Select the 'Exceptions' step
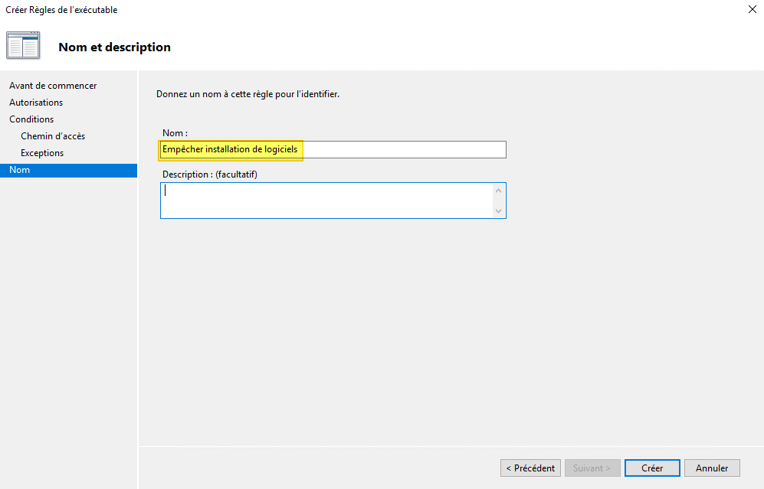 (41, 152)
